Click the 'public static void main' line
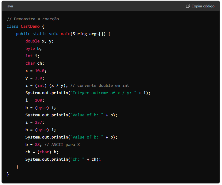Image resolution: width=222 pixels, height=185 pixels. (x=63, y=34)
